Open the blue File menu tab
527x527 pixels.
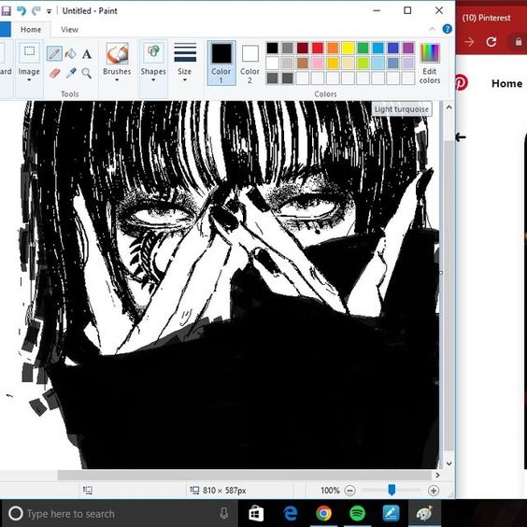pyautogui.click(x=5, y=30)
